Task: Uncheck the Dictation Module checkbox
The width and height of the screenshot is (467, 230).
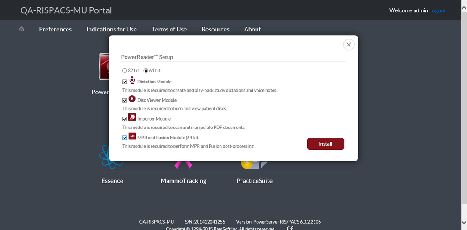Action: pyautogui.click(x=125, y=82)
